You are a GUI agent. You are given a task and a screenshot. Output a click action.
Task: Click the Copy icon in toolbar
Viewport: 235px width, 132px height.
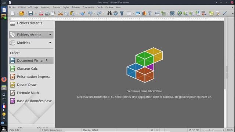(66, 13)
